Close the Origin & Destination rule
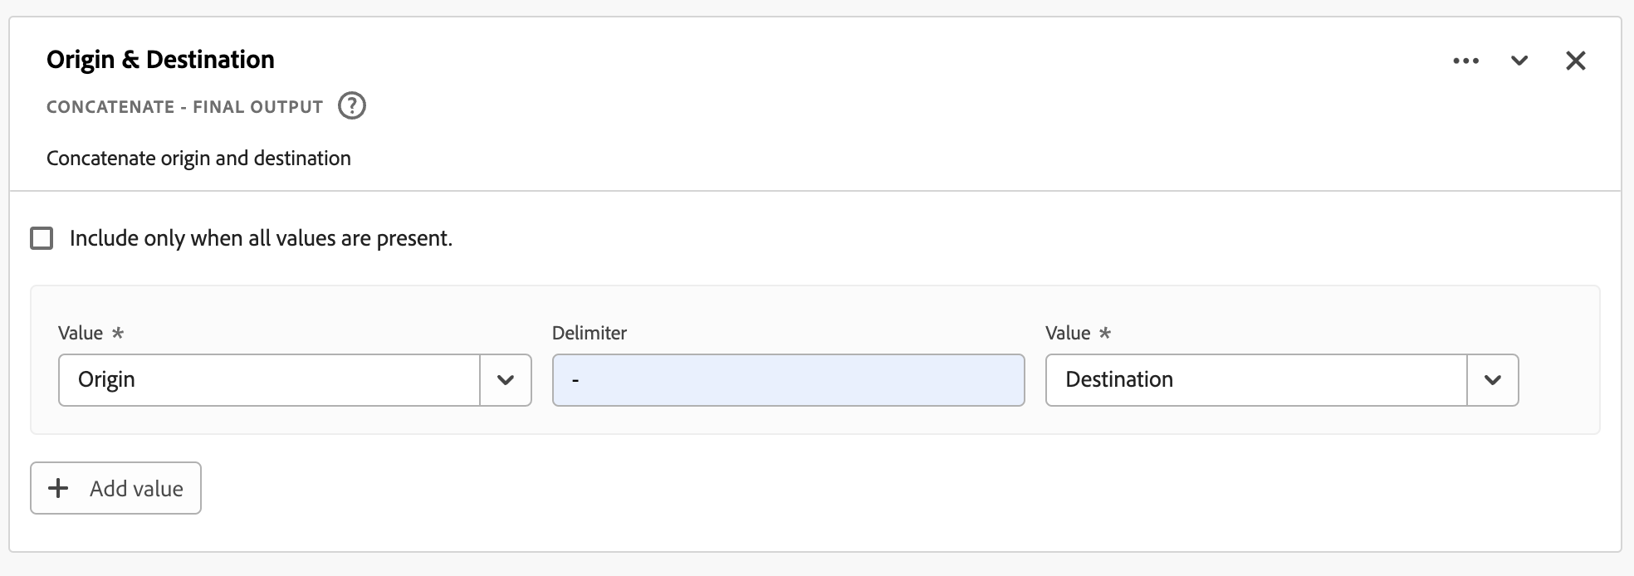Screen dimensions: 1634x576 (1575, 61)
